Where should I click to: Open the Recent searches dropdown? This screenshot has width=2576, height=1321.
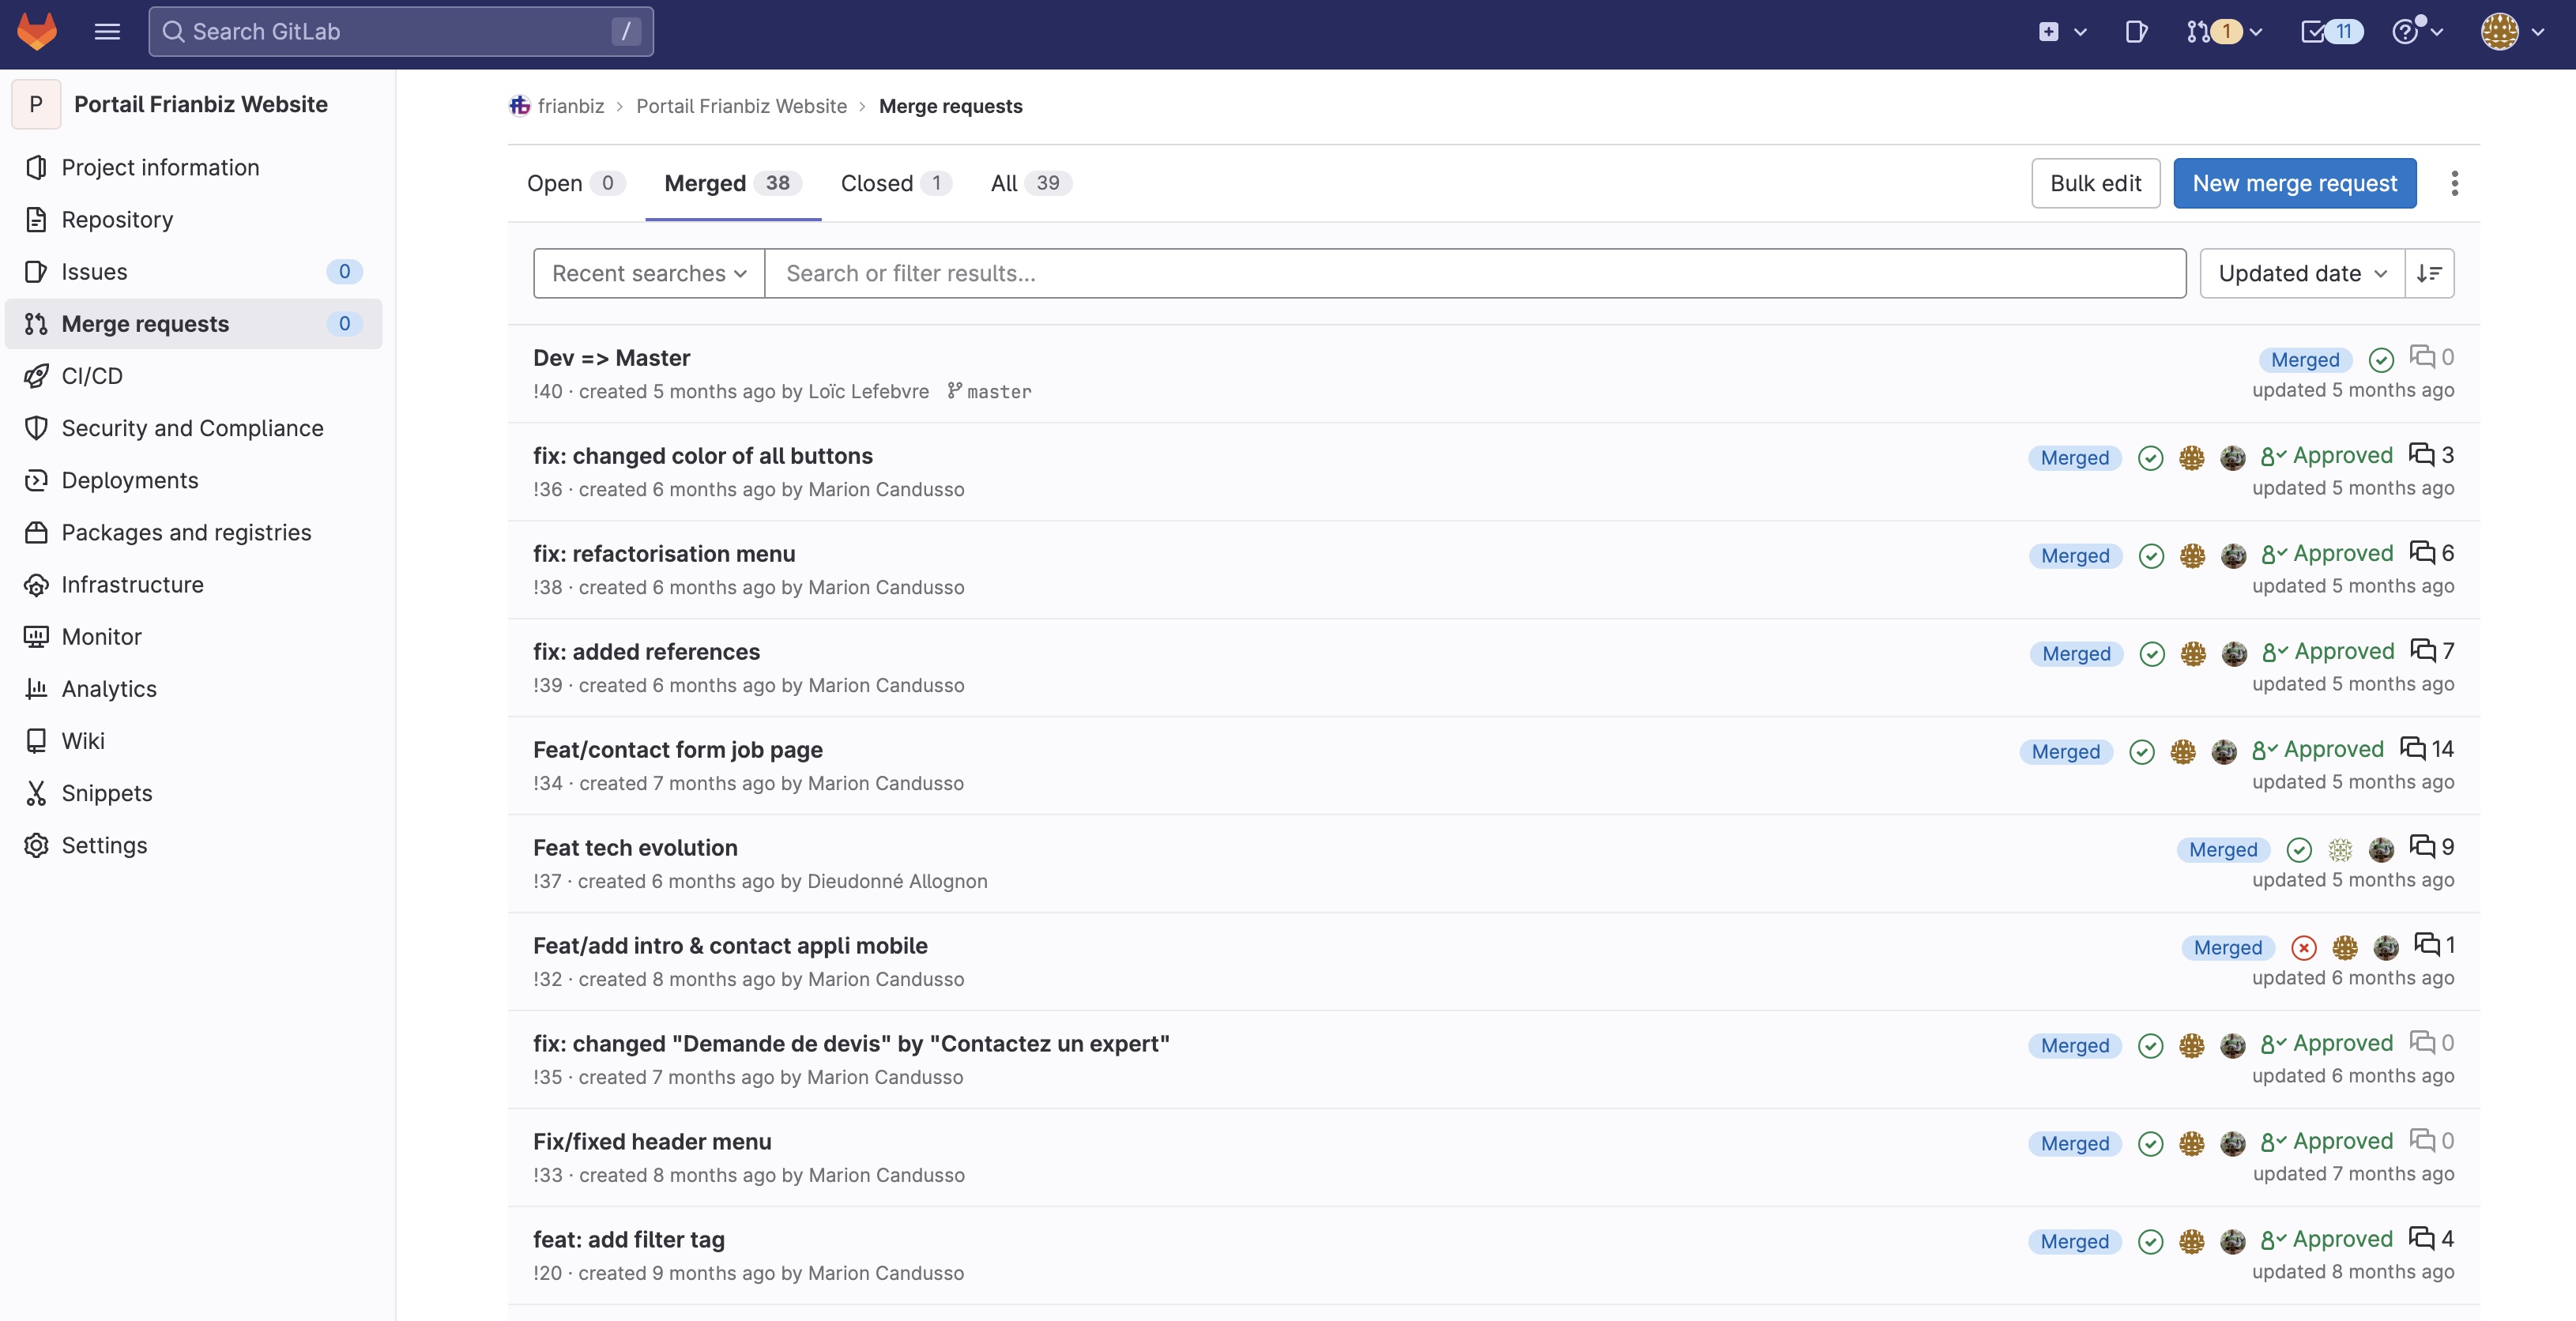(648, 272)
